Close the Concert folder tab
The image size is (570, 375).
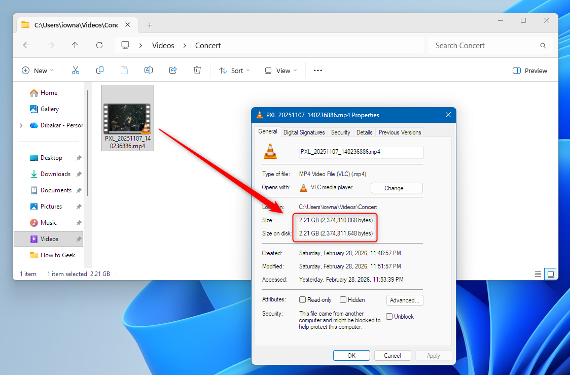[x=128, y=25]
